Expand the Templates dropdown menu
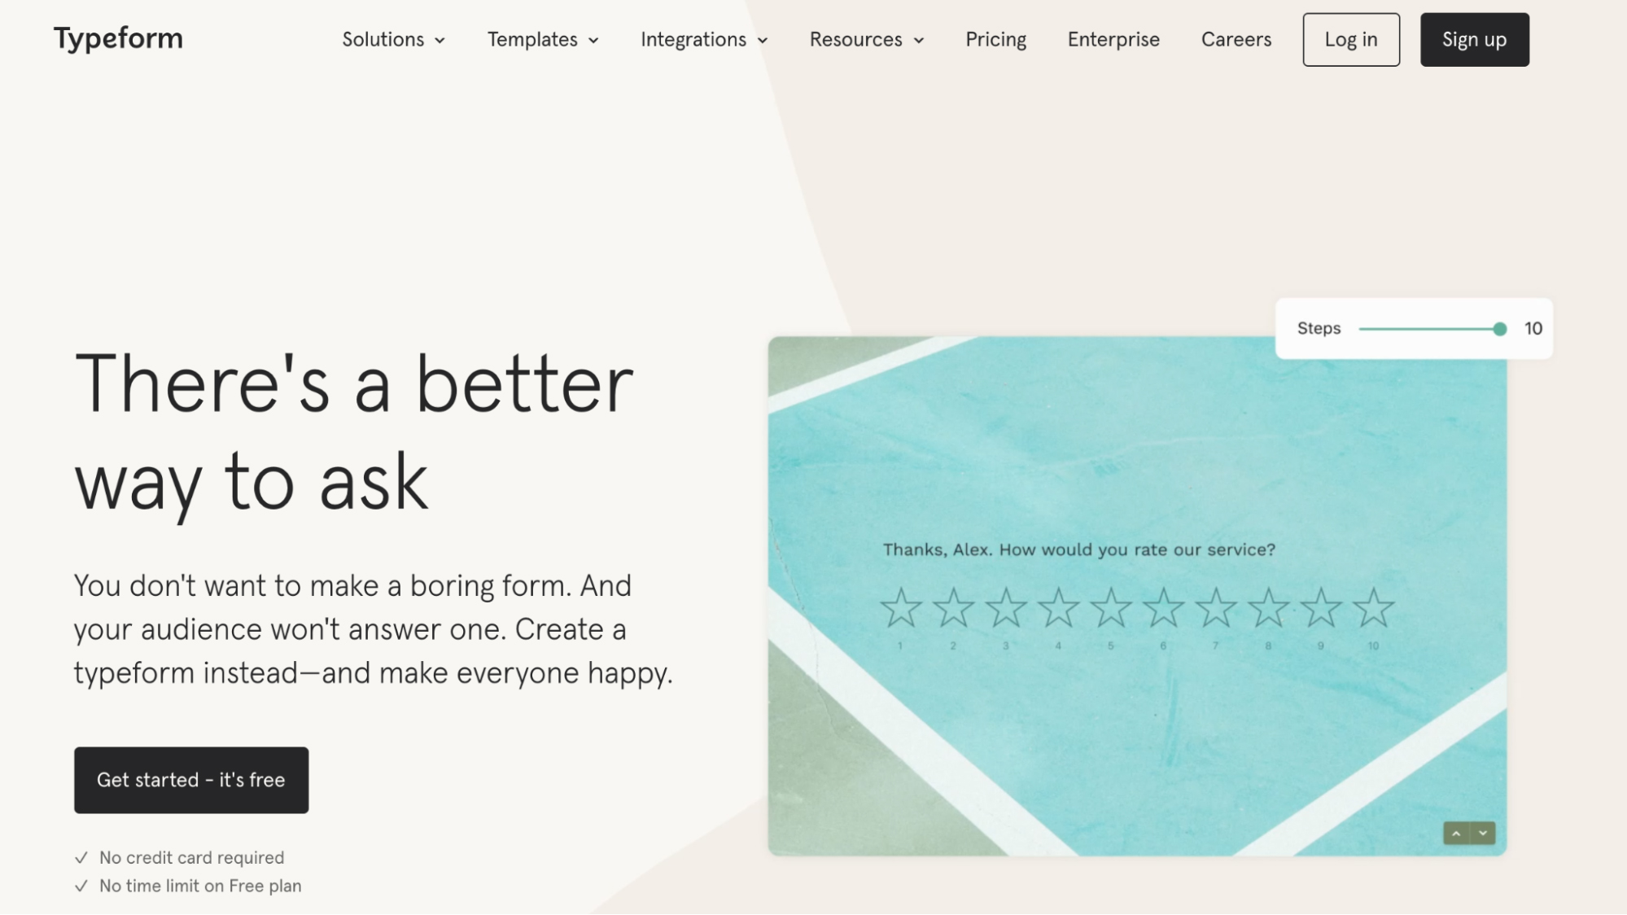1627x915 pixels. (x=542, y=39)
